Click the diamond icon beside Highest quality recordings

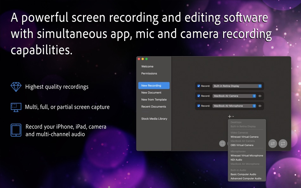[15, 86]
